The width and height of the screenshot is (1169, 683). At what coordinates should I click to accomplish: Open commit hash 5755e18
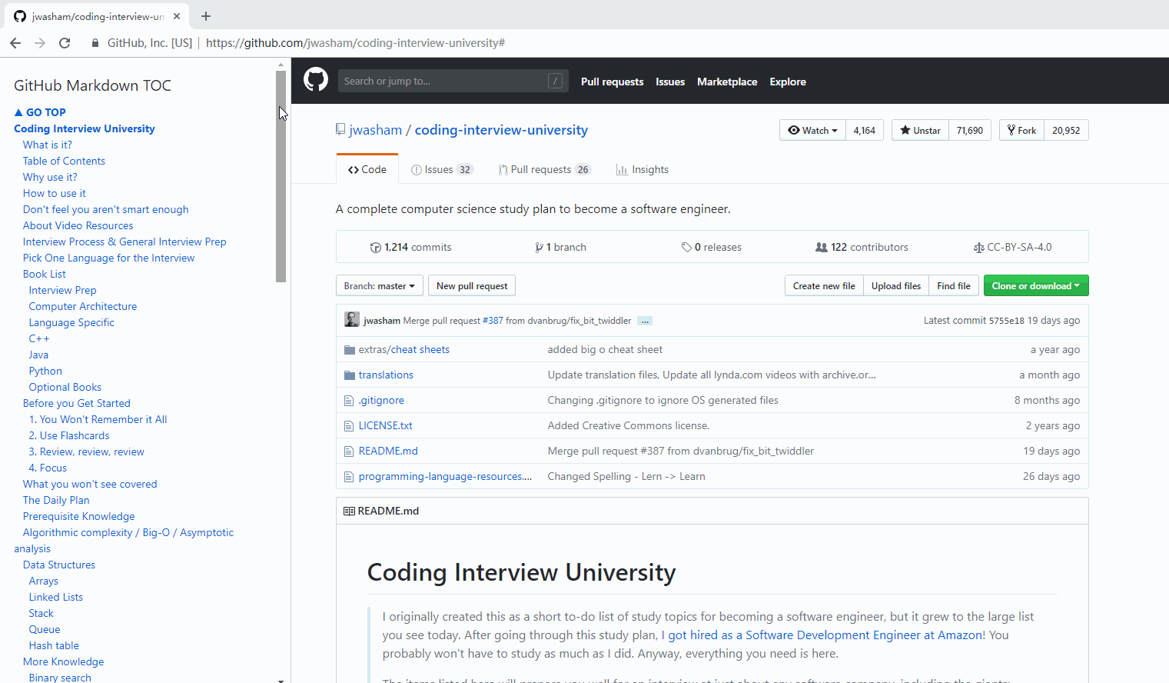pos(1006,321)
